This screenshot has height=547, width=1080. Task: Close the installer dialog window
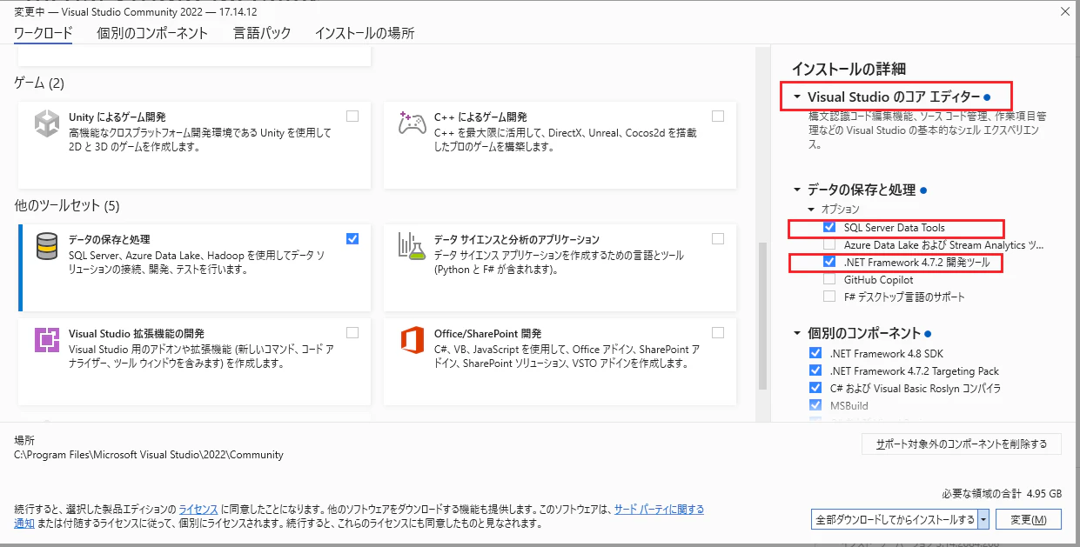point(1065,11)
